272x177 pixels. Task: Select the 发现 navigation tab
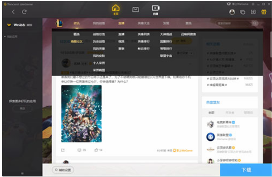tap(166, 23)
